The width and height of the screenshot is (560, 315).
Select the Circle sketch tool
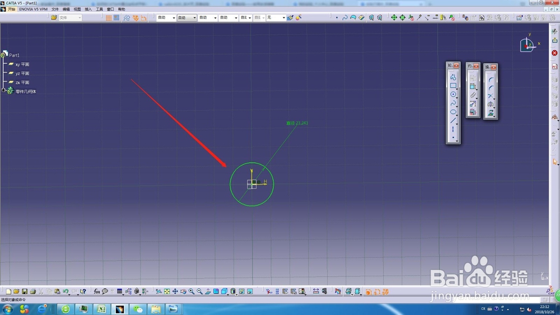453,95
